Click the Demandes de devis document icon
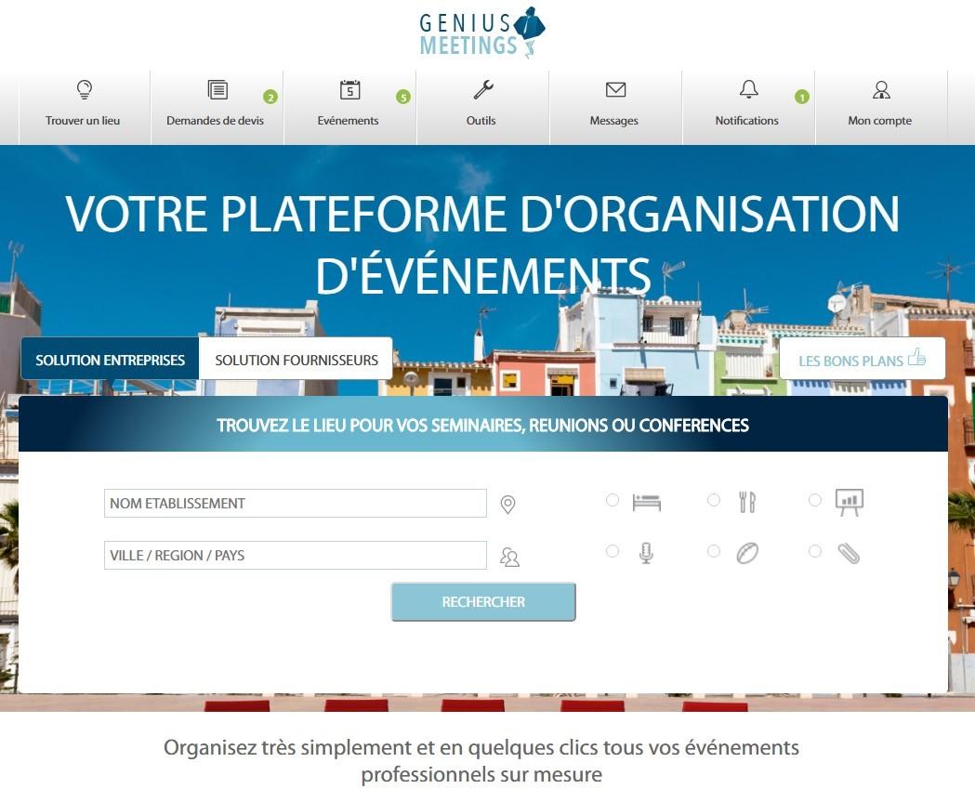 (217, 89)
